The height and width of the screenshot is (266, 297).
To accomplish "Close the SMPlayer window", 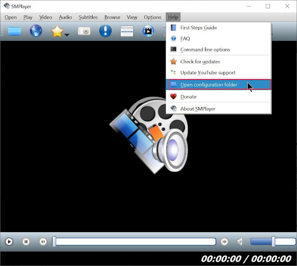I will [287, 6].
